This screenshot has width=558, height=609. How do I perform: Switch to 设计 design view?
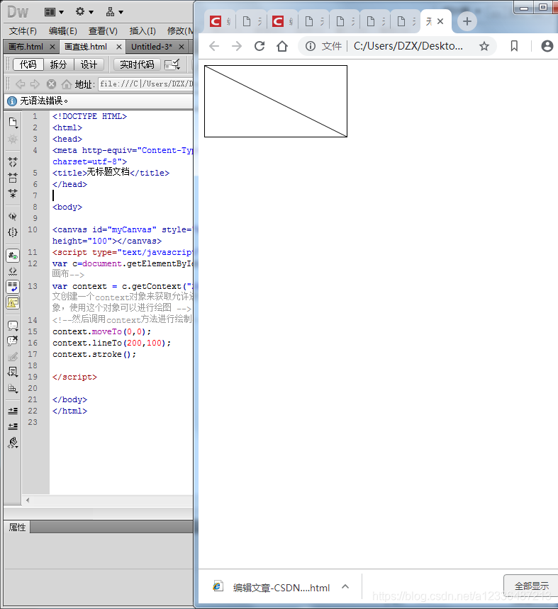(x=89, y=64)
